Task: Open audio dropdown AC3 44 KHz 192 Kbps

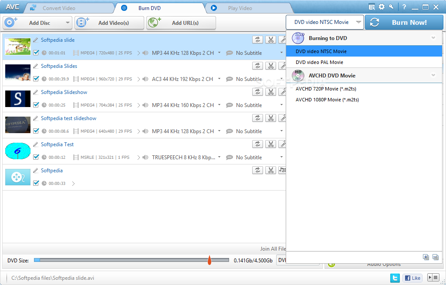Action: point(220,79)
